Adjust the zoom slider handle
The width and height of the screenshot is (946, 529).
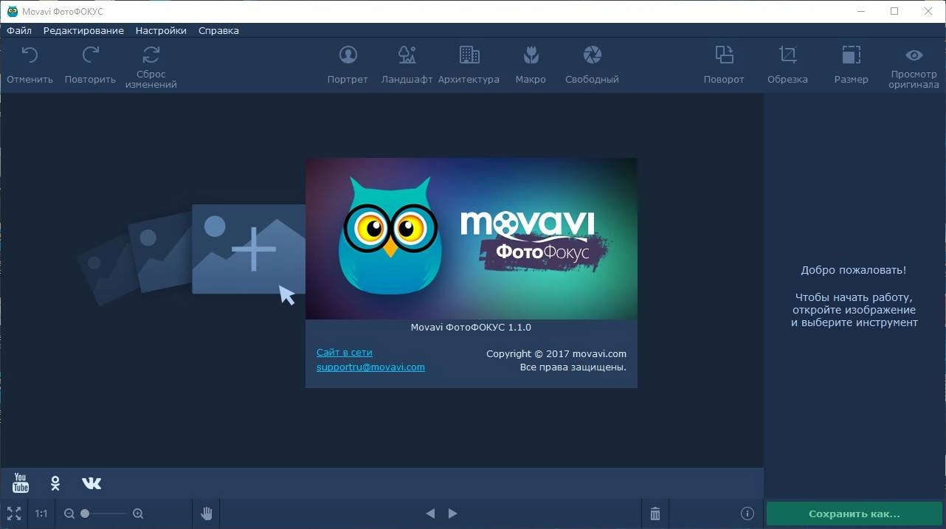pos(85,514)
